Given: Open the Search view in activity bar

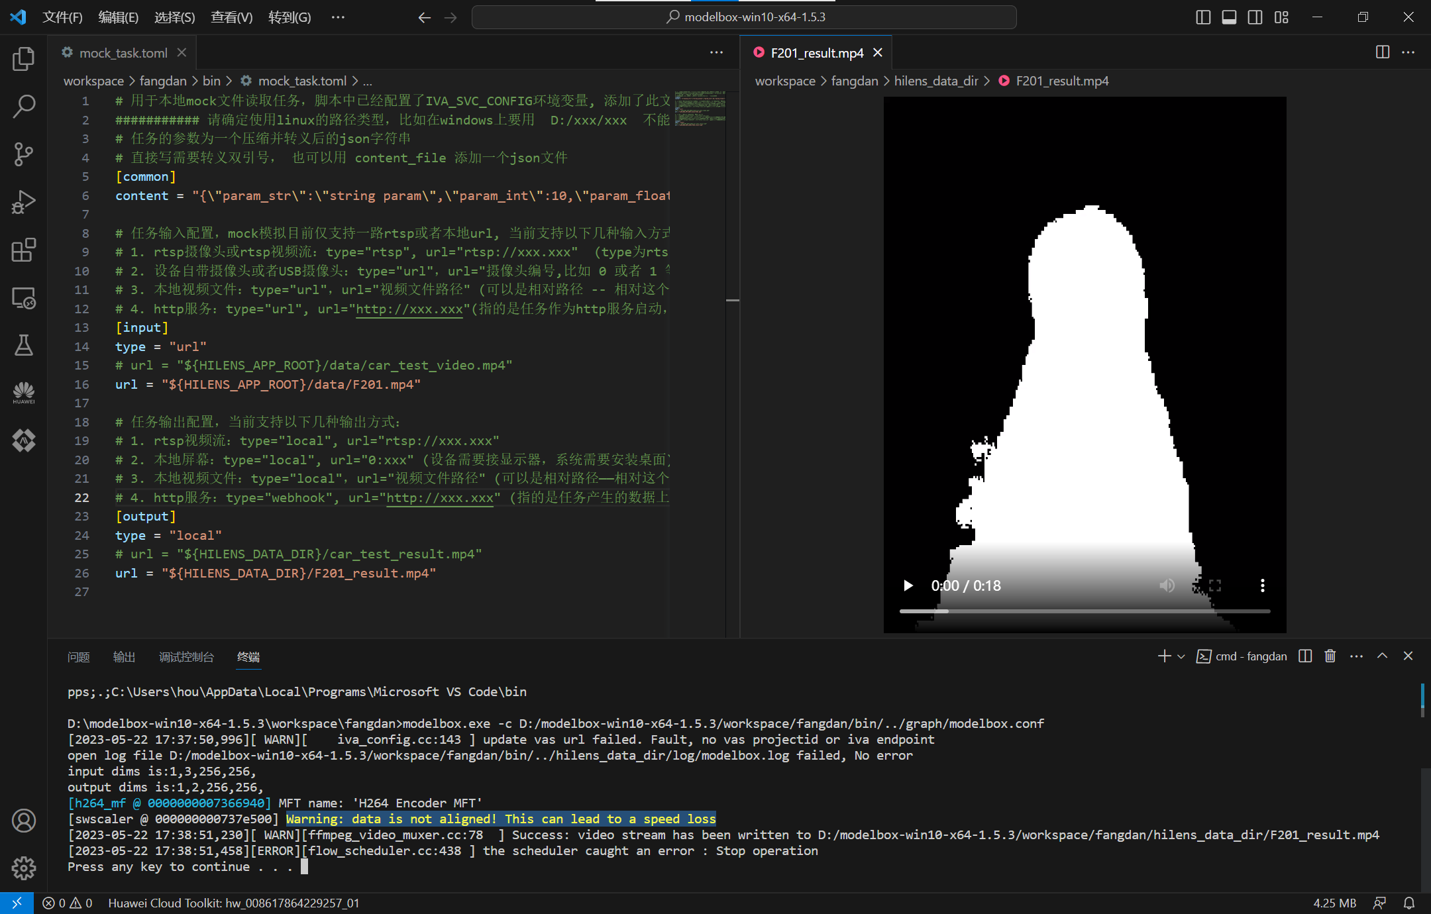Looking at the screenshot, I should click(x=24, y=107).
